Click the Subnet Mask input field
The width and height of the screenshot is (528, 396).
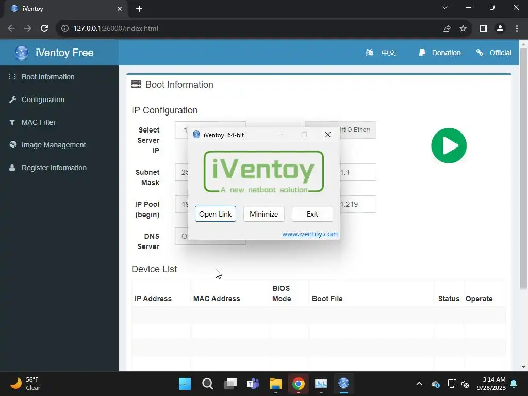[x=181, y=172]
